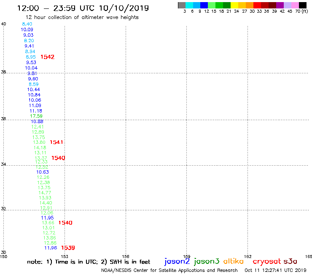Click the 12.72 wave height value
The image size is (312, 274).
[49, 233]
